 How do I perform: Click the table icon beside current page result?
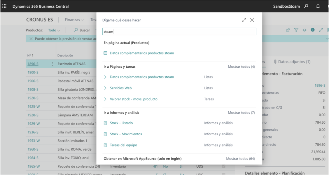click(x=105, y=53)
